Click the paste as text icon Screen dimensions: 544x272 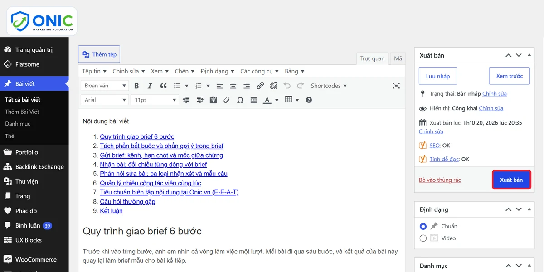pos(214,100)
